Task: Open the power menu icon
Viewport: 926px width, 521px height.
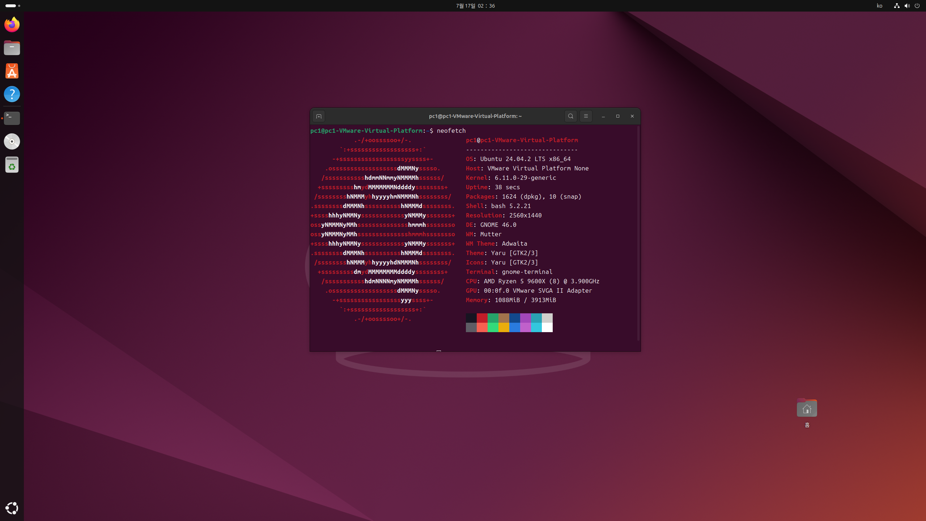Action: pos(917,6)
